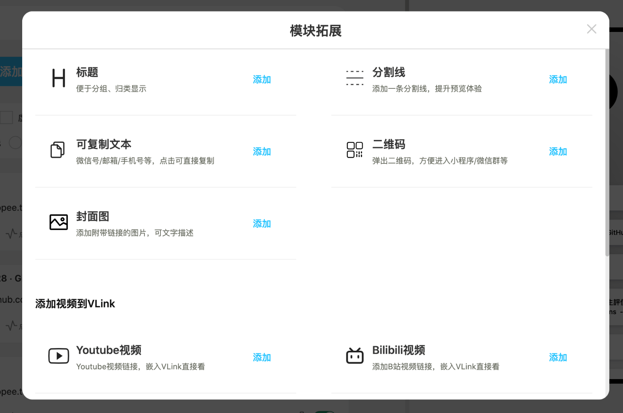Add the 二维码 module via 添加
623x413 pixels.
[558, 152]
